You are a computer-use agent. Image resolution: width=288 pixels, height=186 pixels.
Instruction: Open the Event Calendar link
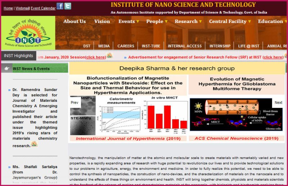click(x=43, y=8)
